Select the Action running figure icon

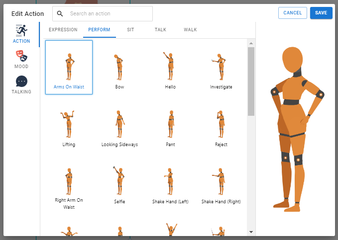pyautogui.click(x=21, y=31)
